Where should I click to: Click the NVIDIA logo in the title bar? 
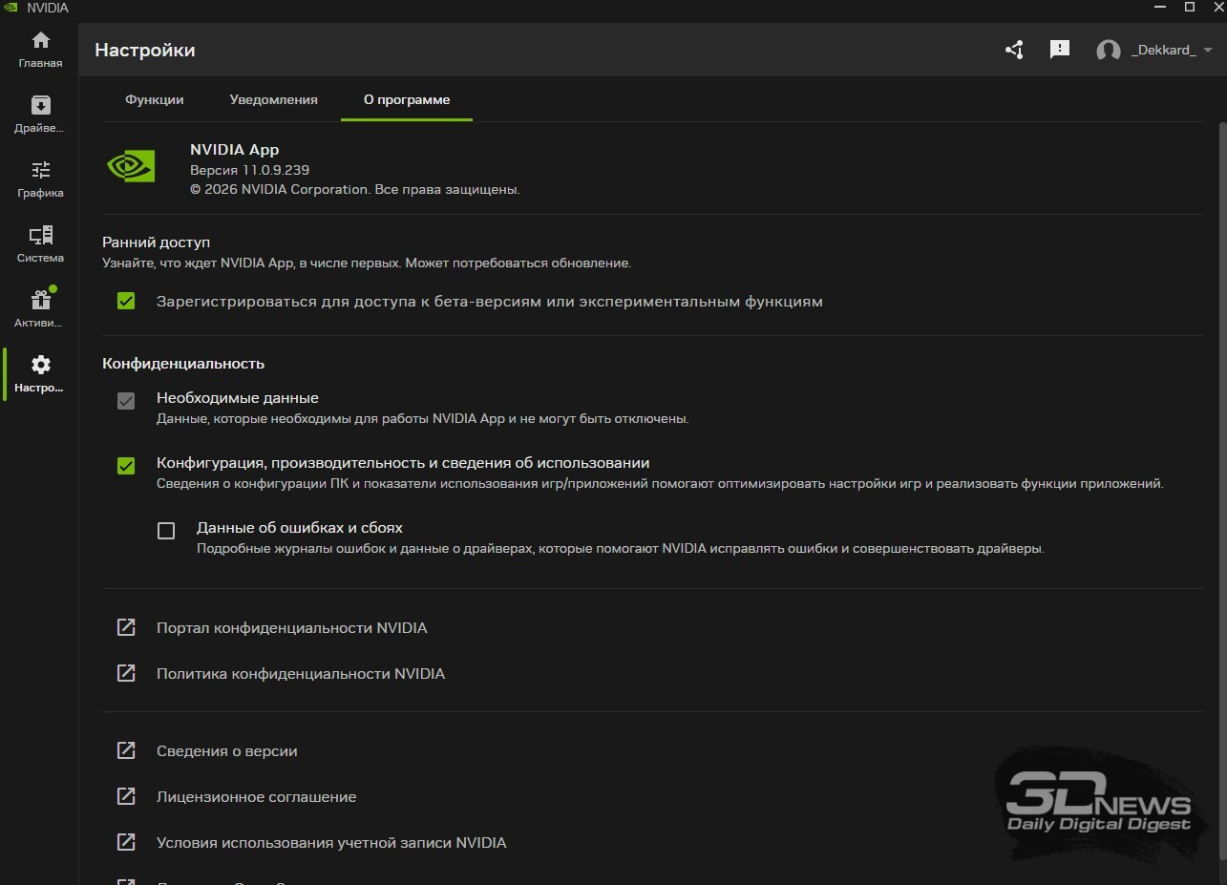[x=11, y=8]
